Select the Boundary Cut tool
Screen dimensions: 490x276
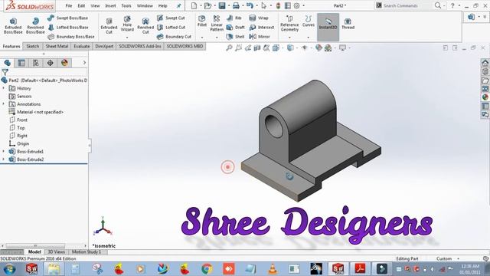[x=174, y=37]
